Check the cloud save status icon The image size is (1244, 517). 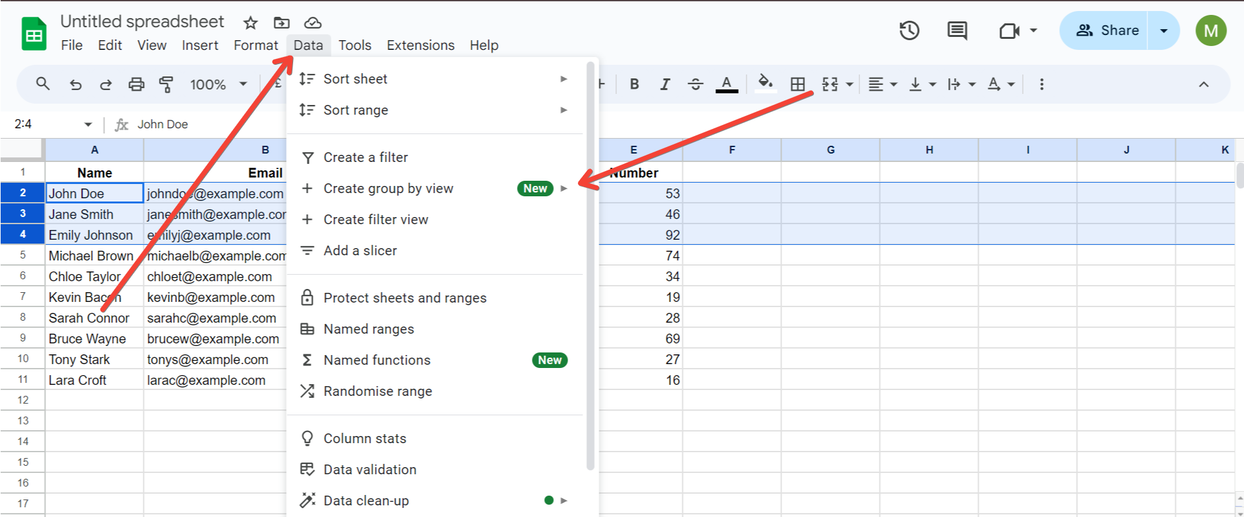point(313,23)
